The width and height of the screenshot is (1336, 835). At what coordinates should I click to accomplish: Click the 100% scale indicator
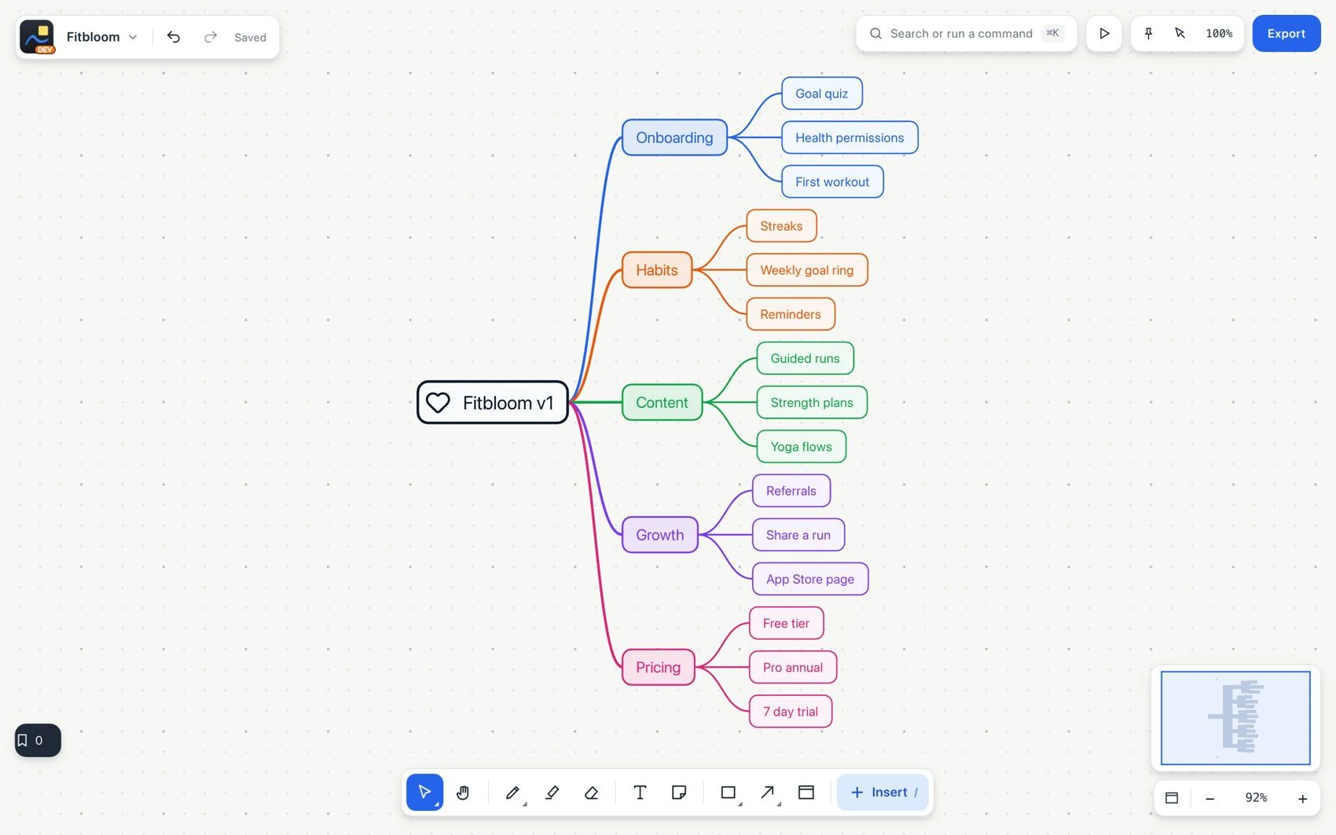1219,33
